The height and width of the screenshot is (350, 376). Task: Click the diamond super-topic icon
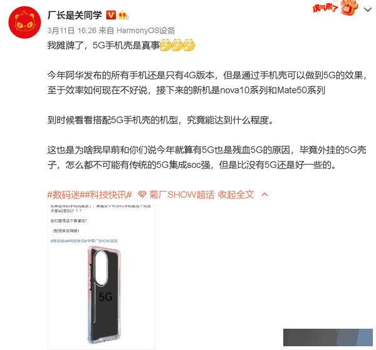click(142, 194)
